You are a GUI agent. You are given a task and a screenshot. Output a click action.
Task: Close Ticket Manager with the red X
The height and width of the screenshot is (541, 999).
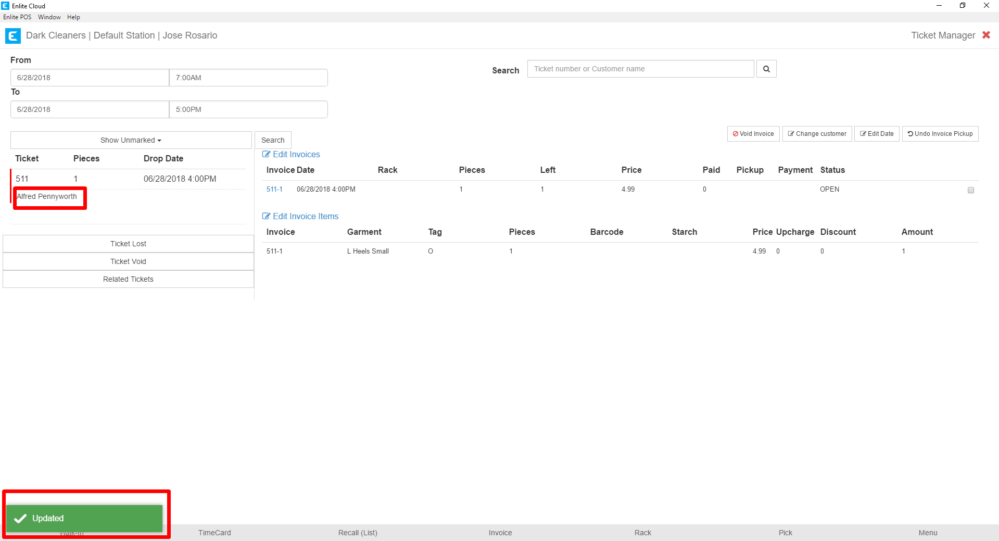pos(986,35)
